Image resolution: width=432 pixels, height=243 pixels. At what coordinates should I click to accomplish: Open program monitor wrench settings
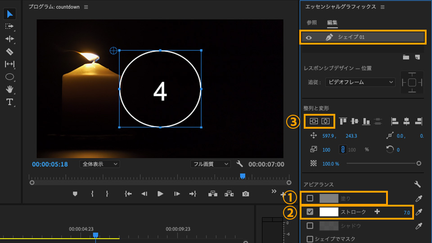(239, 164)
